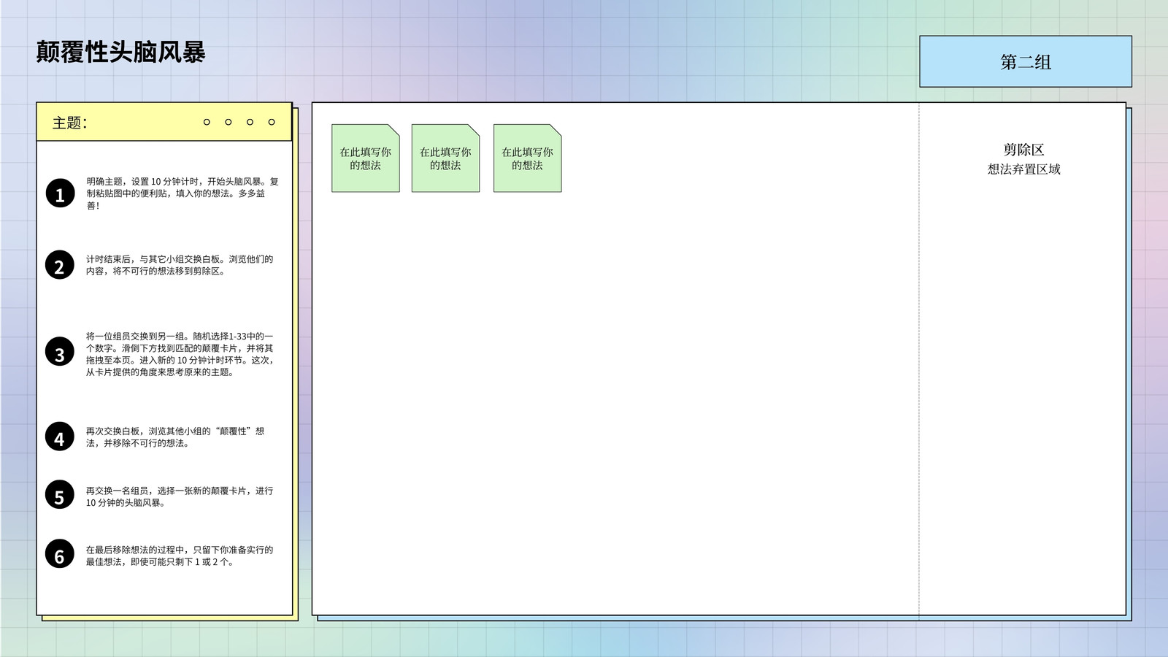Click the step 4 number circle
1168x657 pixels.
[x=60, y=437]
